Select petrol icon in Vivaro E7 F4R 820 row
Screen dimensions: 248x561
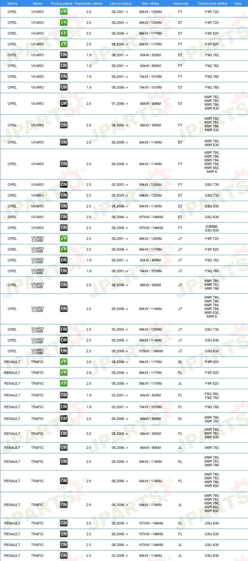pos(64,33)
